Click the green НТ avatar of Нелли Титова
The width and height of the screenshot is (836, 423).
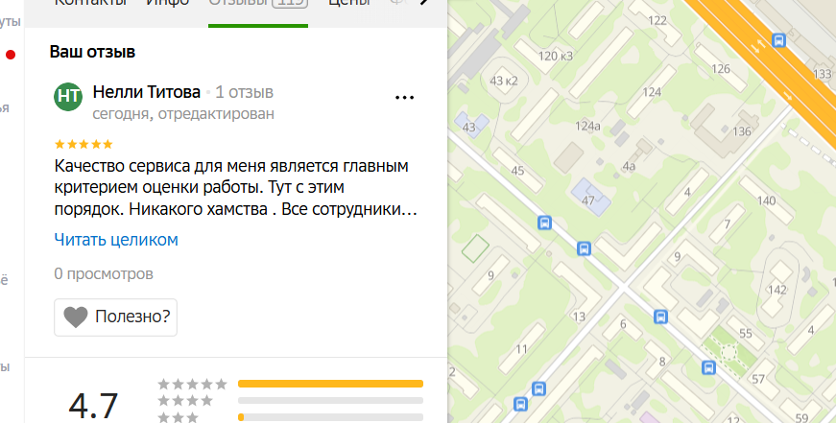[x=68, y=97]
